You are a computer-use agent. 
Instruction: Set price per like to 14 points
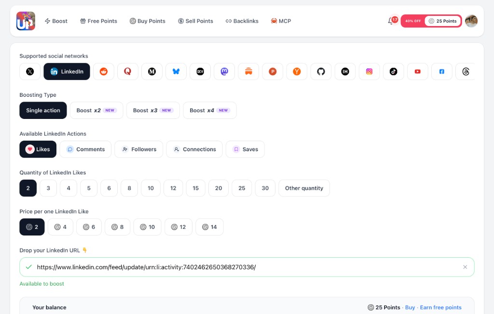[209, 227]
